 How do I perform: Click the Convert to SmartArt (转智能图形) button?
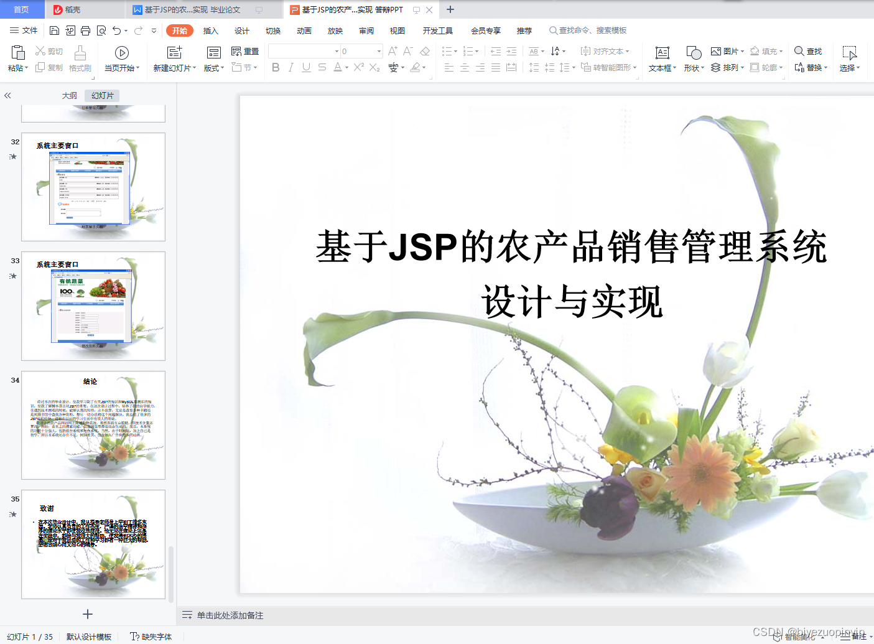[608, 67]
